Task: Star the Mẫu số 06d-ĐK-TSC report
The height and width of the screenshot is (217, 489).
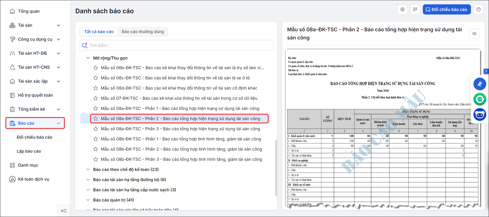Action: [x=96, y=88]
